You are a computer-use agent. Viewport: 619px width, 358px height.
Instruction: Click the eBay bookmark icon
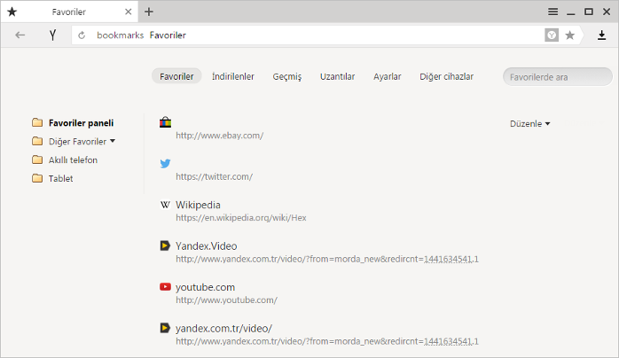pyautogui.click(x=166, y=122)
